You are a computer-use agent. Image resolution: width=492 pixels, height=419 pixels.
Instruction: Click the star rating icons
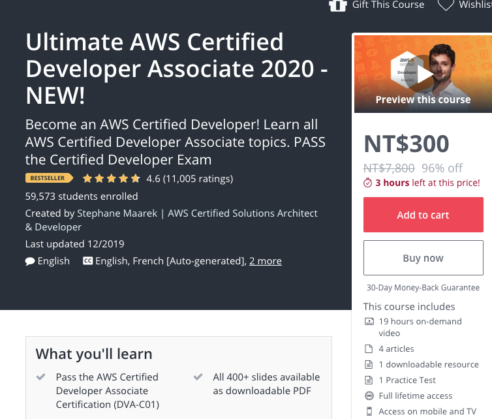[111, 179]
